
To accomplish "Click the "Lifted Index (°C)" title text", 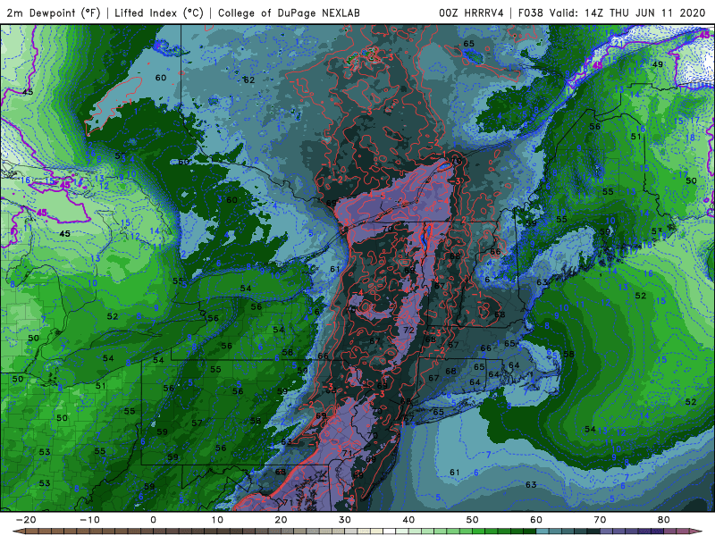I will (x=159, y=13).
